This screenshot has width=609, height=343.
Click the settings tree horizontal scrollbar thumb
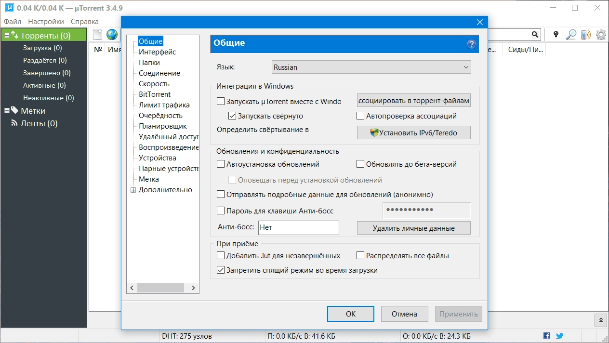tap(160, 288)
